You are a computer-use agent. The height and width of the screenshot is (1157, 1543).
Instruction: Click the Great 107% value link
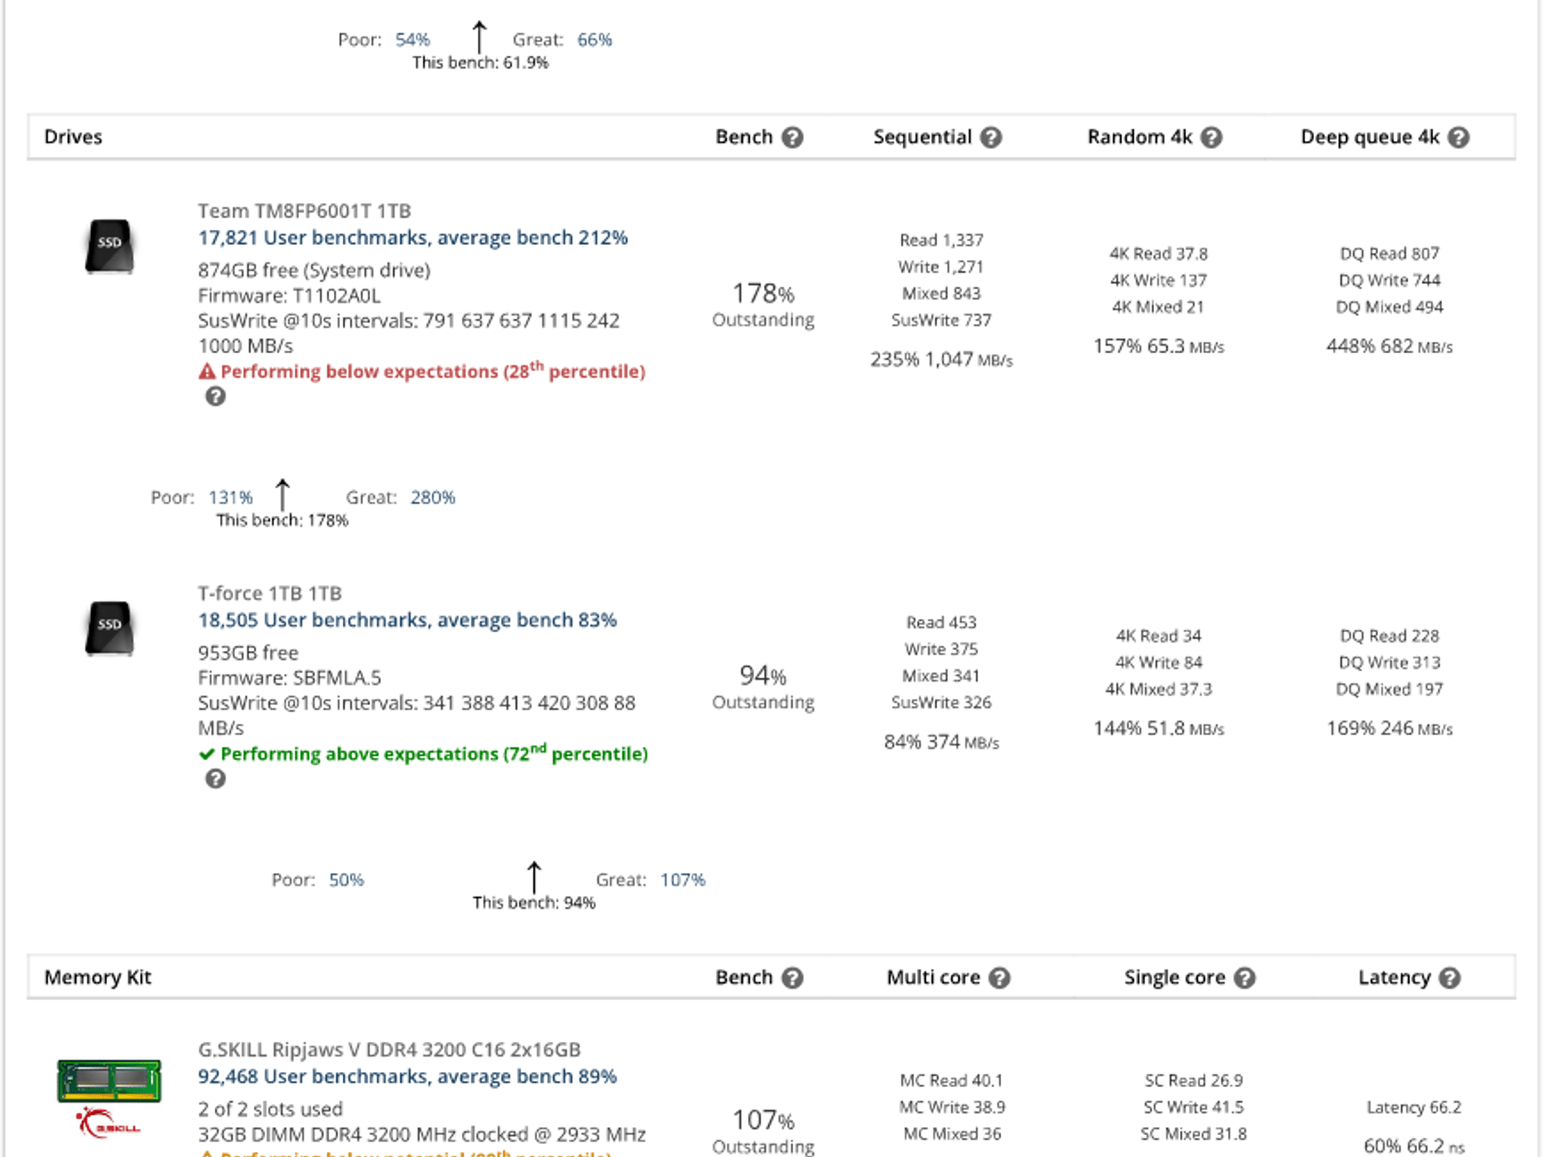click(683, 880)
